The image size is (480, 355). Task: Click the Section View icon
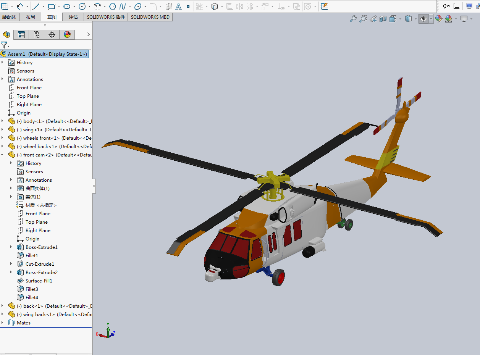point(383,19)
